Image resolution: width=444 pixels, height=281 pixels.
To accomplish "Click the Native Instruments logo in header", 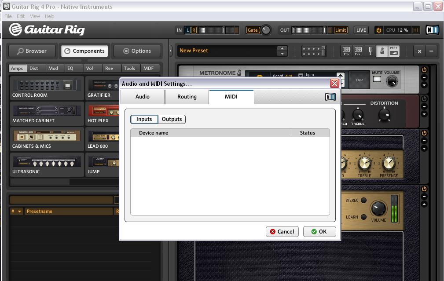I will pyautogui.click(x=432, y=30).
